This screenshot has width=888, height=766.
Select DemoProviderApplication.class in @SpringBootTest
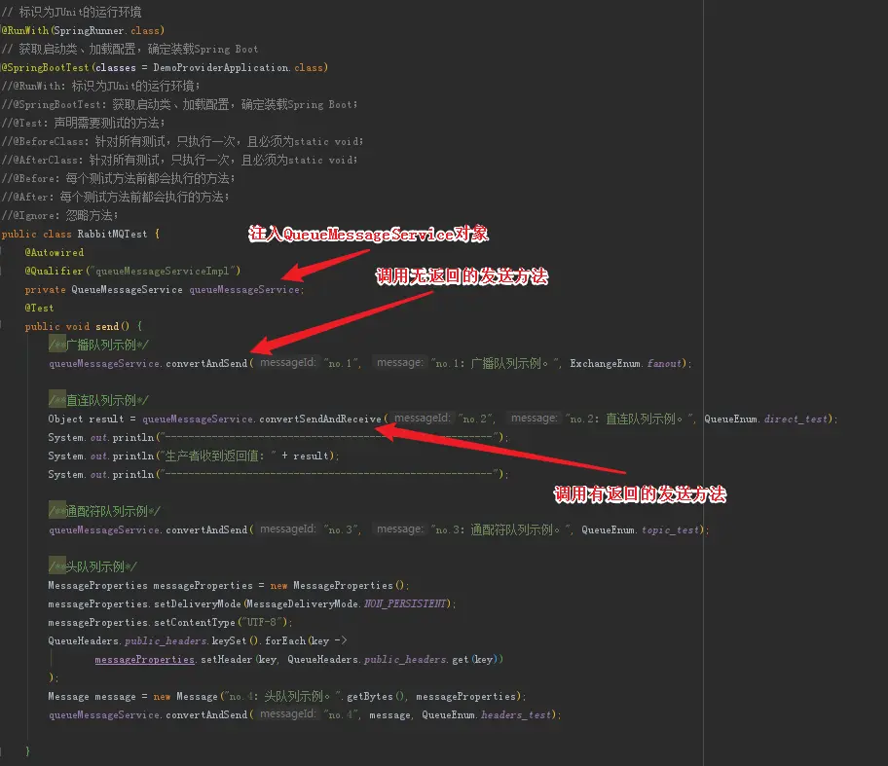click(238, 67)
